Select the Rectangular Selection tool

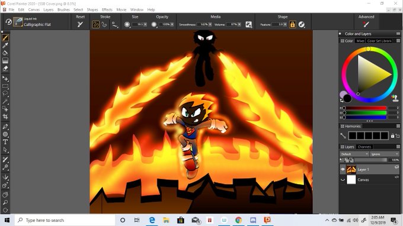point(5,86)
